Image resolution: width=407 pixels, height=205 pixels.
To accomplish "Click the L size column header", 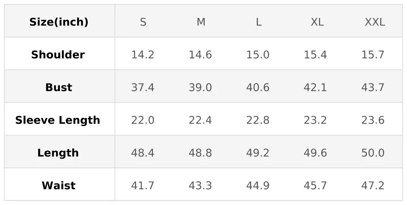I will [x=258, y=22].
